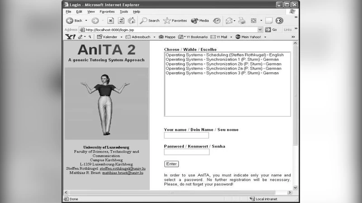The width and height of the screenshot is (362, 203).
Task: Click the Refresh page icon
Action: (x=121, y=21)
